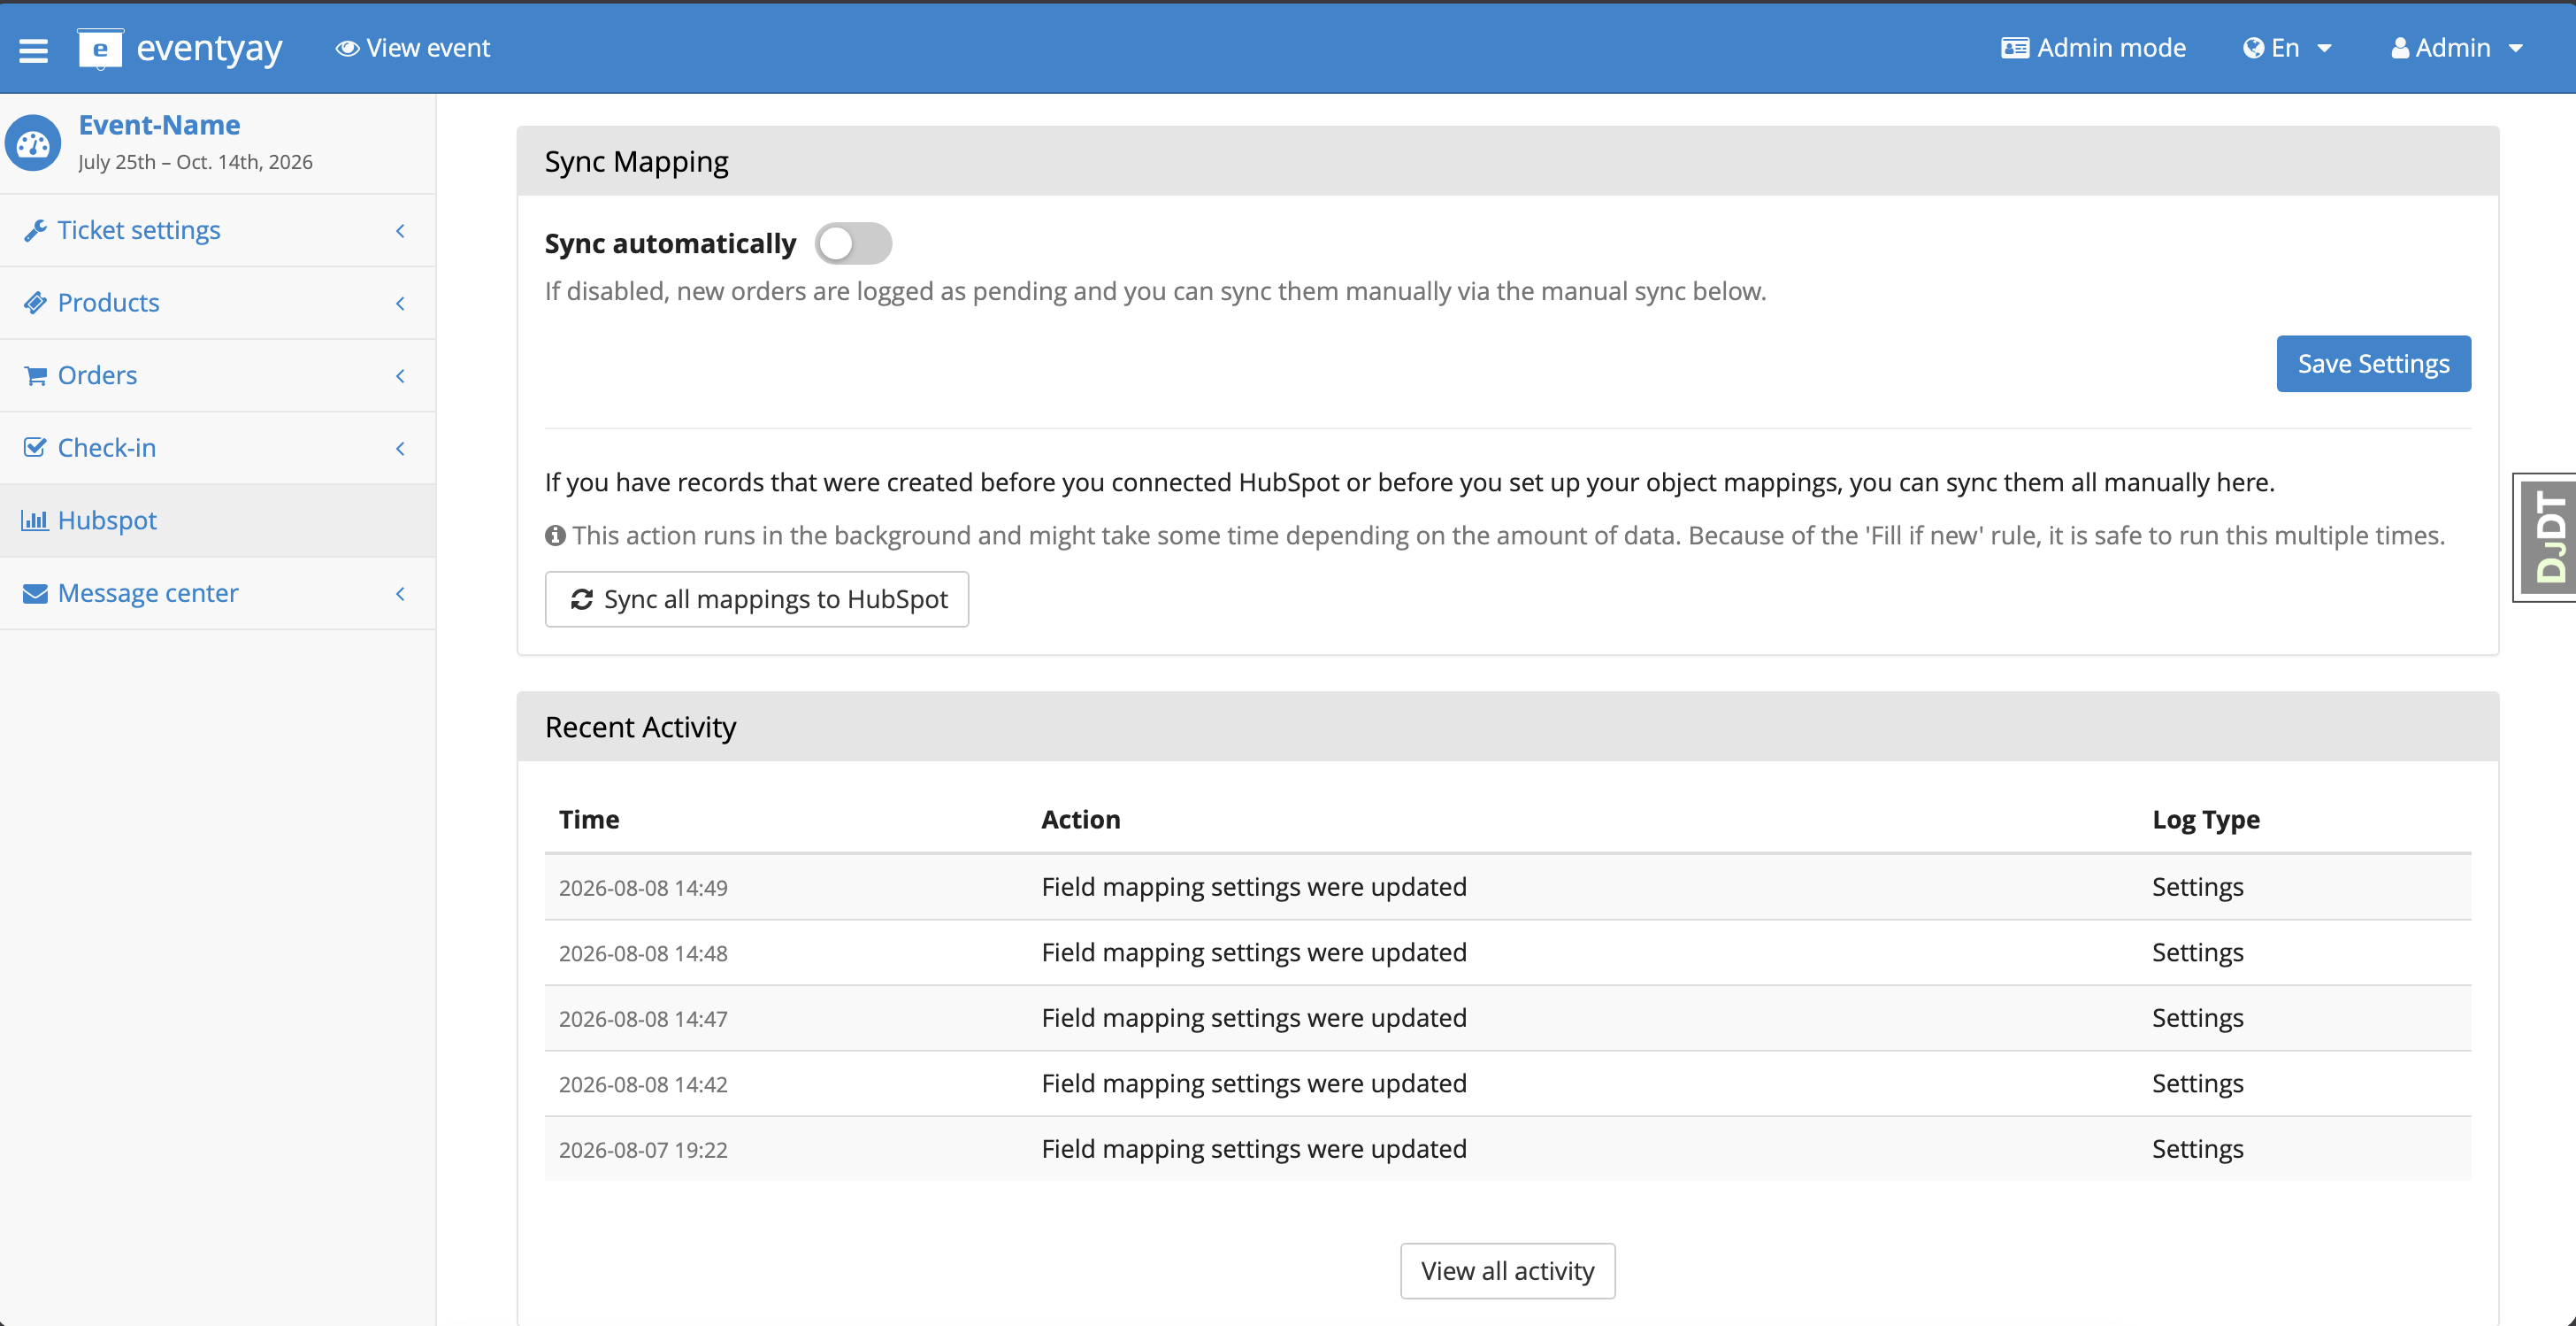Viewport: 2576px width, 1326px height.
Task: Select the 2026-08-08 14:48 timestamp
Action: pyautogui.click(x=643, y=952)
